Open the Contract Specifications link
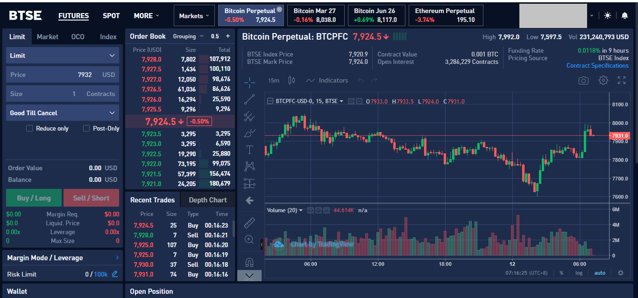Viewport: 638px width, 298px height. pyautogui.click(x=597, y=66)
